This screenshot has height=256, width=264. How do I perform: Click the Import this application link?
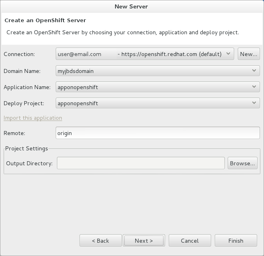33,118
